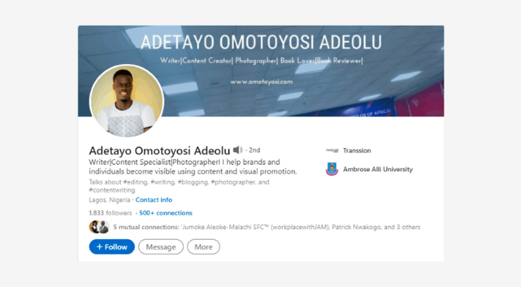The width and height of the screenshot is (521, 287).
Task: Click the 2nd degree connection badge
Action: pyautogui.click(x=254, y=150)
